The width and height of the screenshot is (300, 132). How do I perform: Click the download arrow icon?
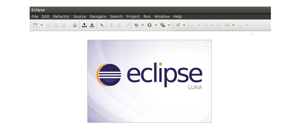pos(92,25)
